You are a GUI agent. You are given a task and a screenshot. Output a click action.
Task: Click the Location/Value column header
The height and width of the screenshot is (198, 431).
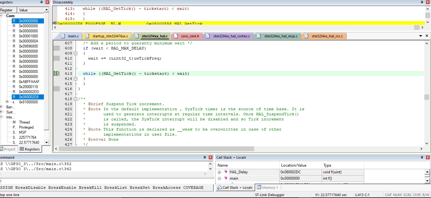click(x=300, y=165)
